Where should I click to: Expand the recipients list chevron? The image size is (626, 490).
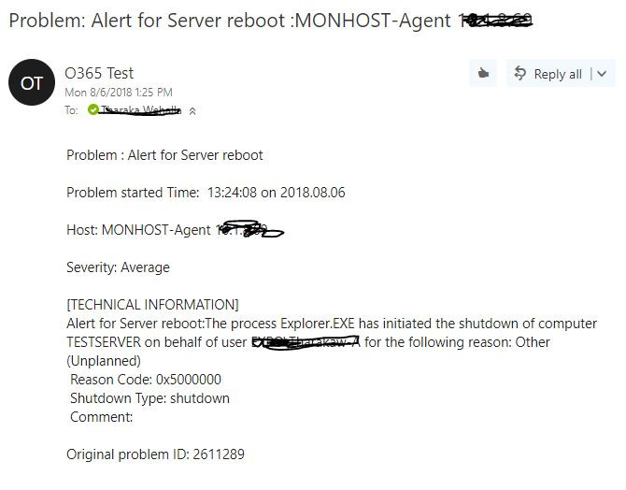192,110
